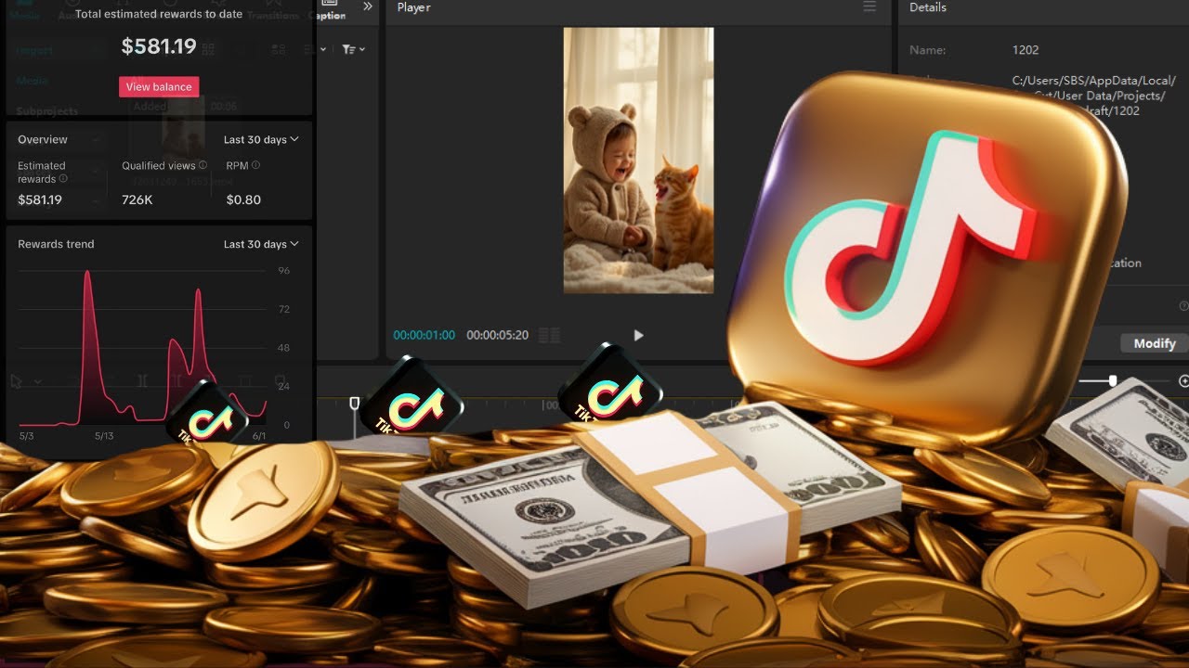Click the 726K qualified views value

point(137,199)
